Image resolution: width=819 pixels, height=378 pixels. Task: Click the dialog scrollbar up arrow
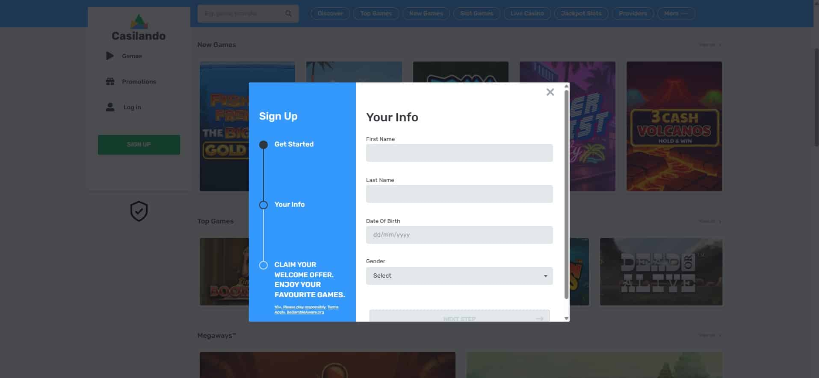566,86
